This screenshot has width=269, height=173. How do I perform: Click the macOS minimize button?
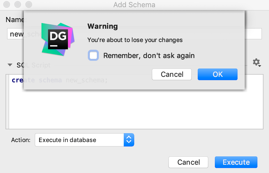(x=17, y=4)
